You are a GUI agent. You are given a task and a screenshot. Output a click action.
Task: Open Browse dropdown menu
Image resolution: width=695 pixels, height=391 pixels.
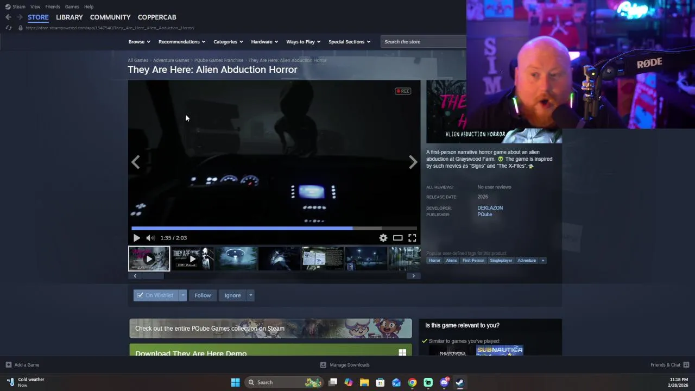[140, 42]
